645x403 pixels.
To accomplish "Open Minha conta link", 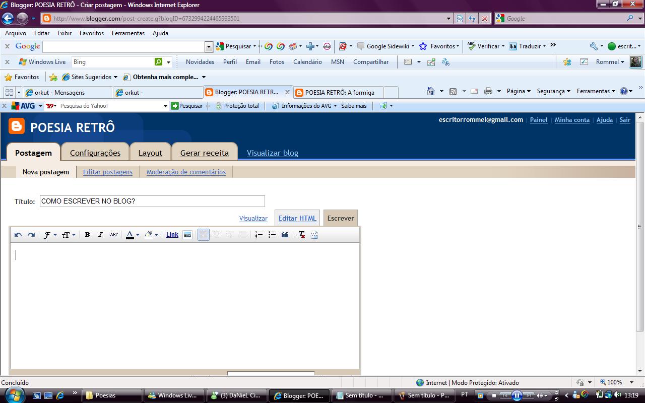I will click(572, 120).
